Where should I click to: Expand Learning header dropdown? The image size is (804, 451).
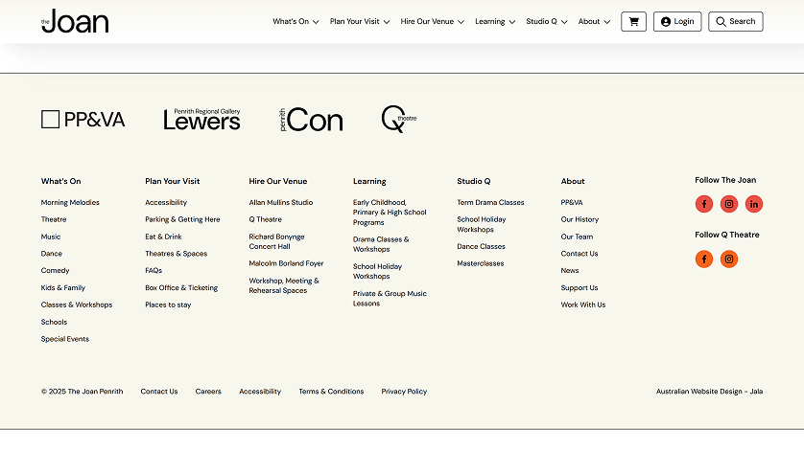(x=495, y=21)
